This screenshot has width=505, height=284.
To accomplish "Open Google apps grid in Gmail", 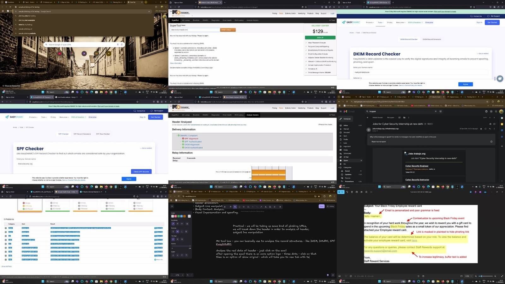I will (x=496, y=112).
